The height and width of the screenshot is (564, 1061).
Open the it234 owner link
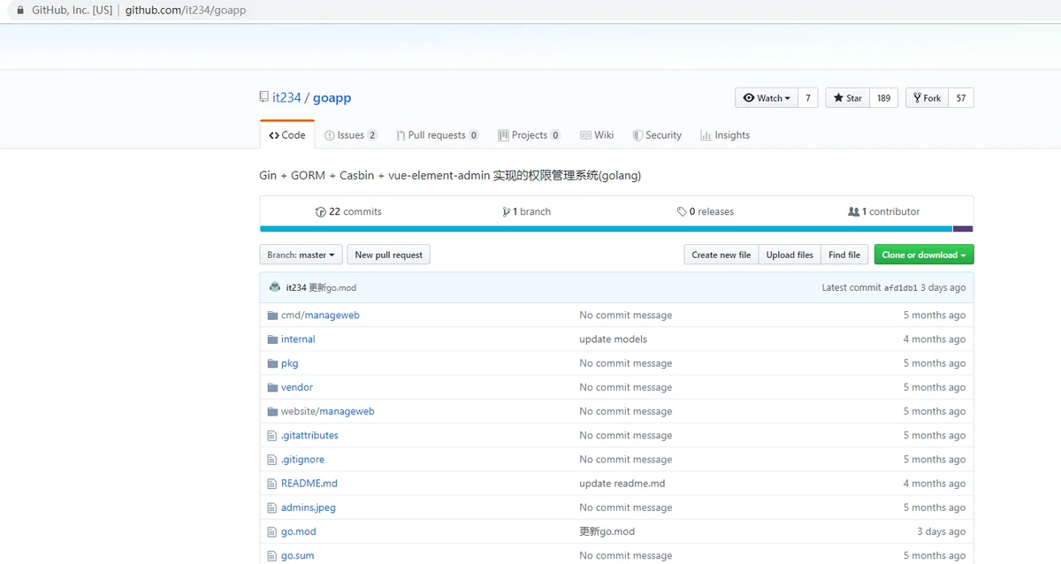click(286, 98)
